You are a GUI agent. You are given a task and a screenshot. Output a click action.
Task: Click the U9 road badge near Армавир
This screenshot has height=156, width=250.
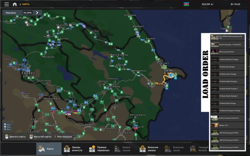[x=11, y=64]
